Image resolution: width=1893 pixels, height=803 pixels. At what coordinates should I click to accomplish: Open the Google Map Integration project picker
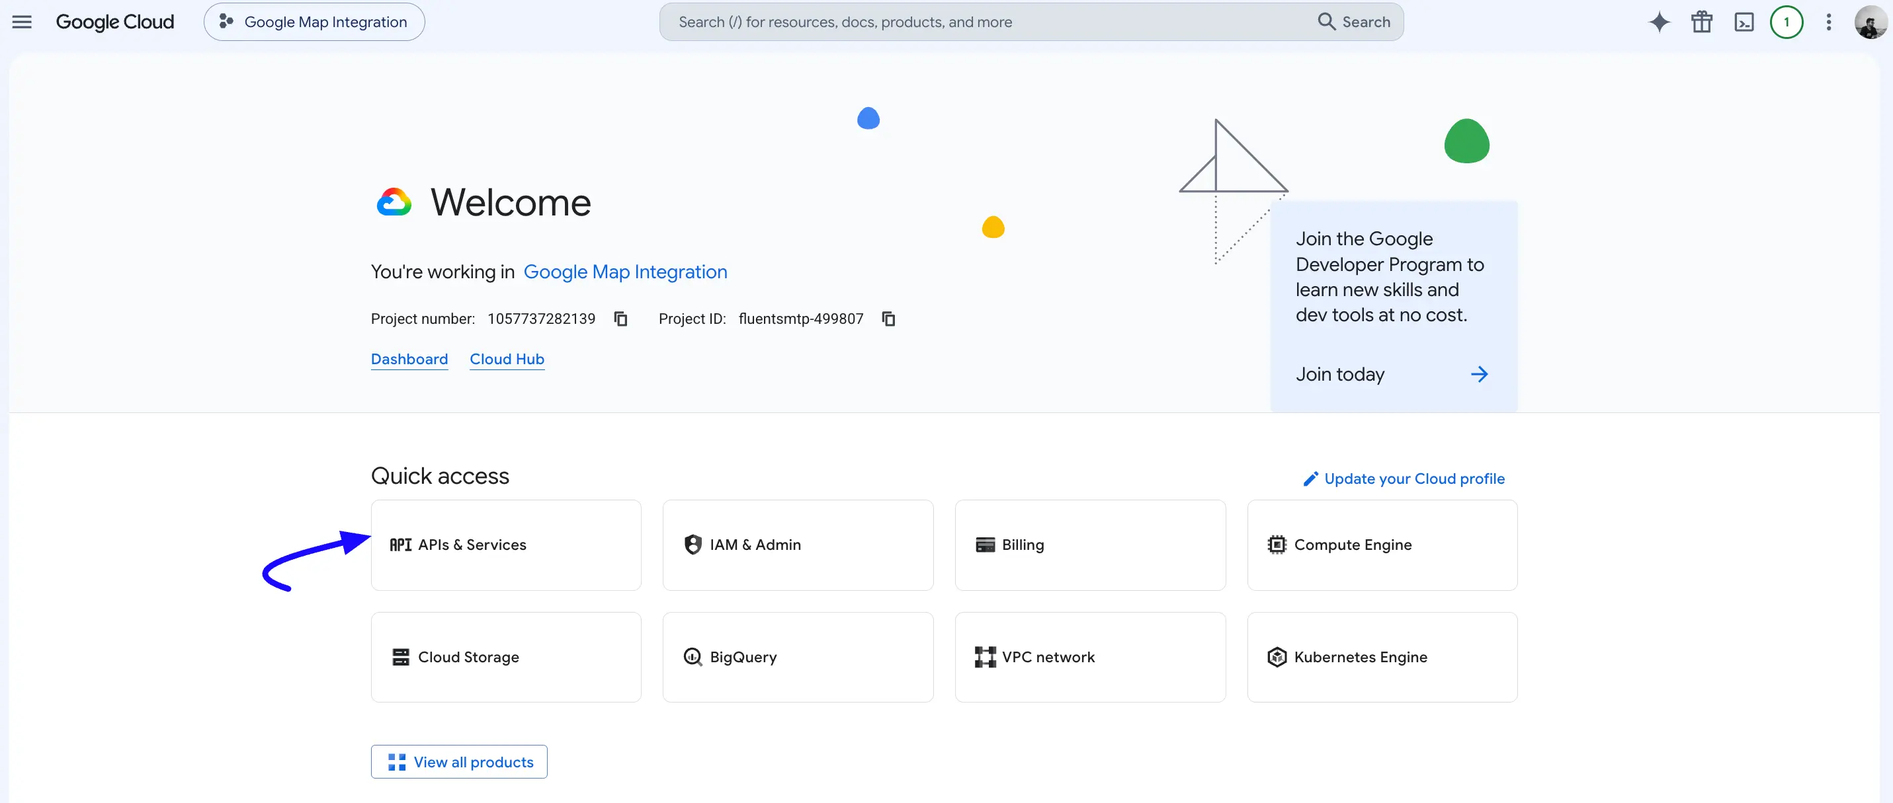(314, 22)
